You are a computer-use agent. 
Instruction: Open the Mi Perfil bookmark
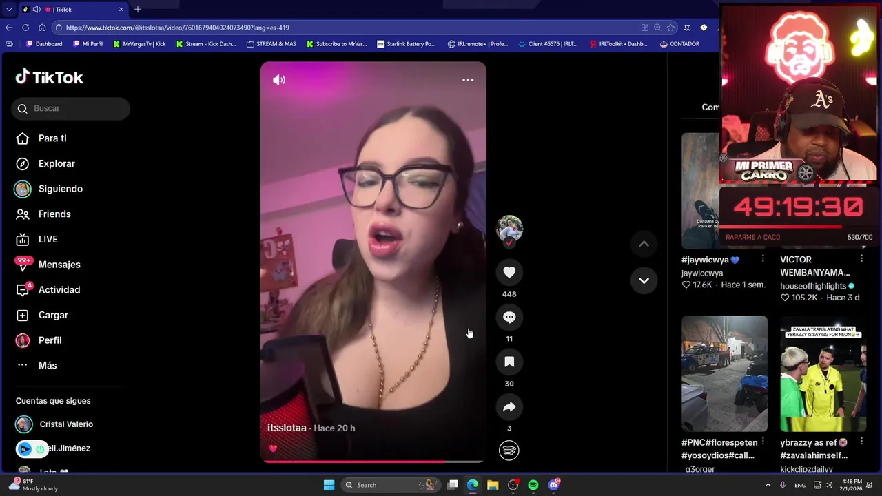tap(88, 44)
